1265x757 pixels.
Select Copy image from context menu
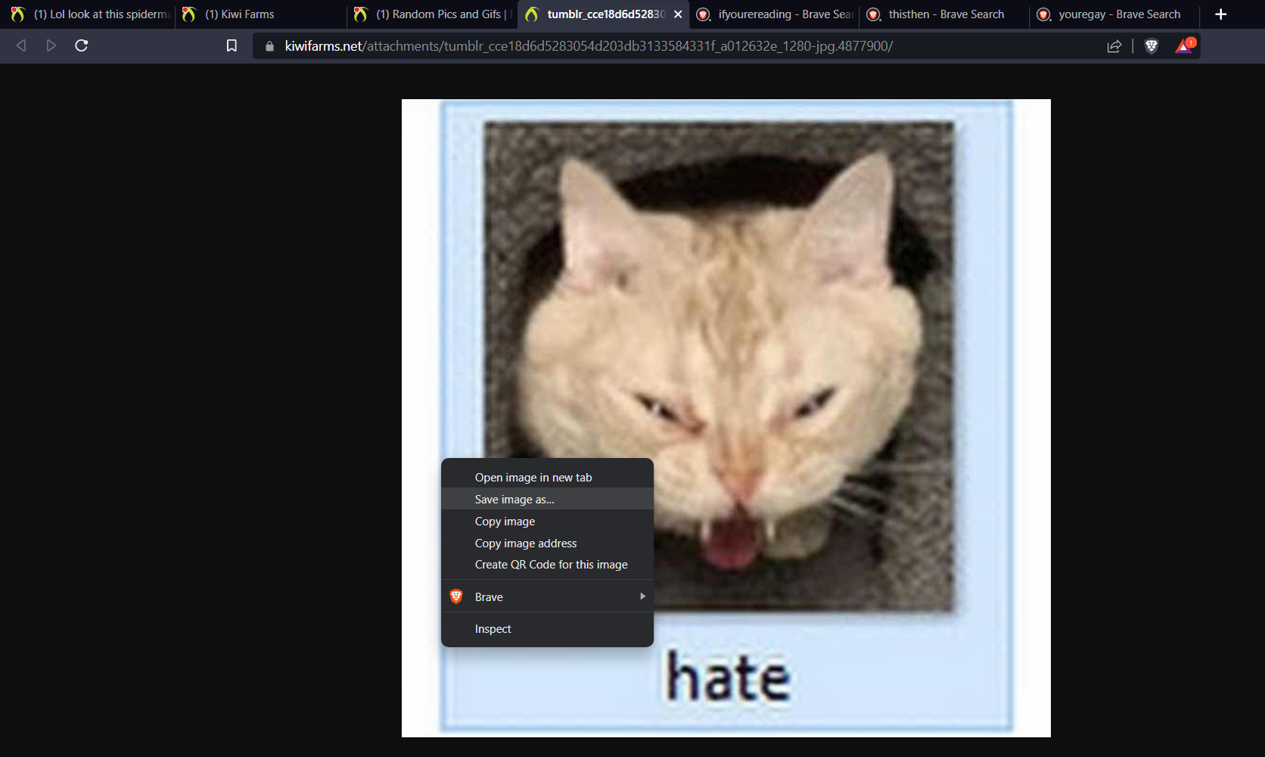(547, 522)
